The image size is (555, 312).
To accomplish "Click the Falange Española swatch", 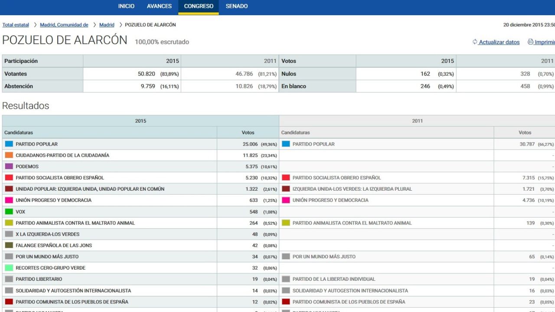I will pos(9,245).
